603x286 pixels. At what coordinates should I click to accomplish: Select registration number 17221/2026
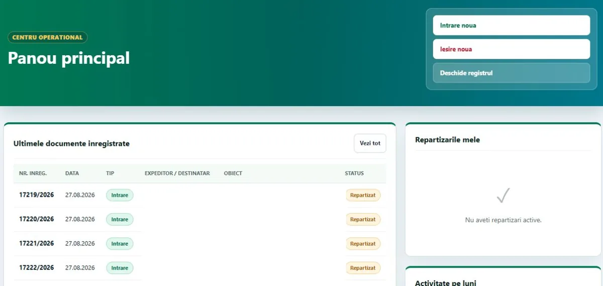(37, 243)
